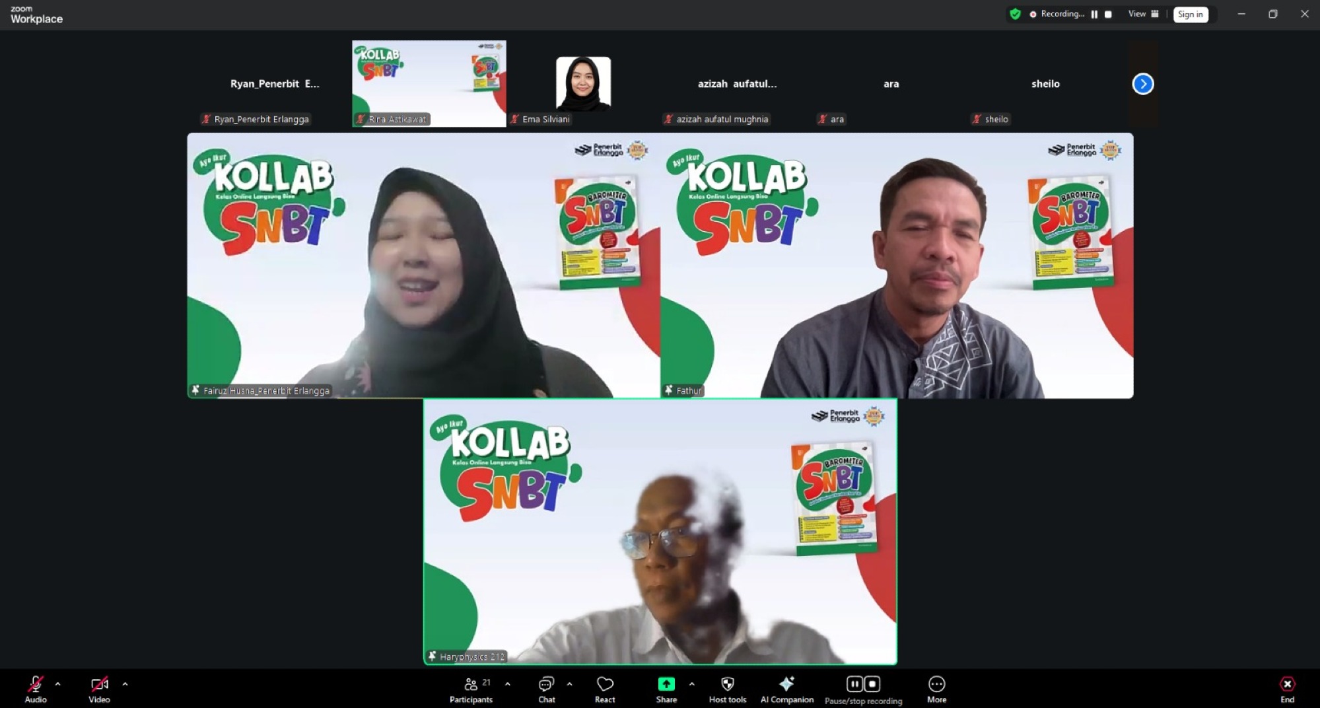Click the green security shield icon

click(x=1015, y=14)
